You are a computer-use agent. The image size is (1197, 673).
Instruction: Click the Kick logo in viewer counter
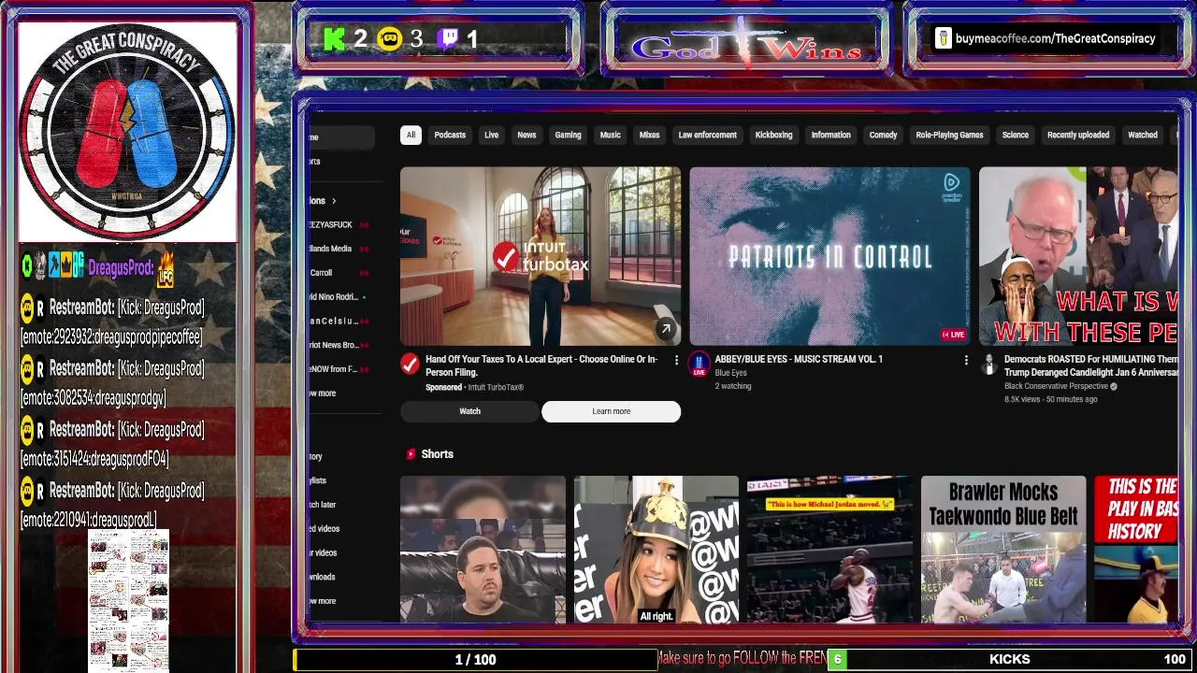coord(335,38)
